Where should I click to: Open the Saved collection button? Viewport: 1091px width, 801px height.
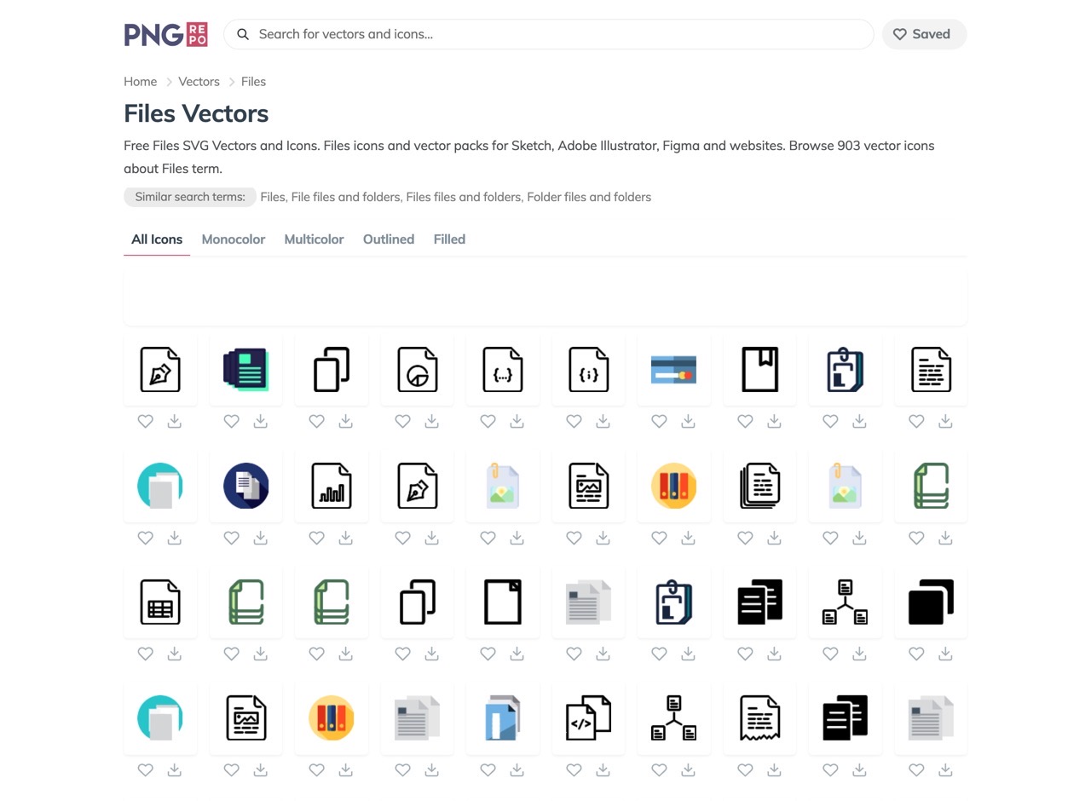[923, 34]
